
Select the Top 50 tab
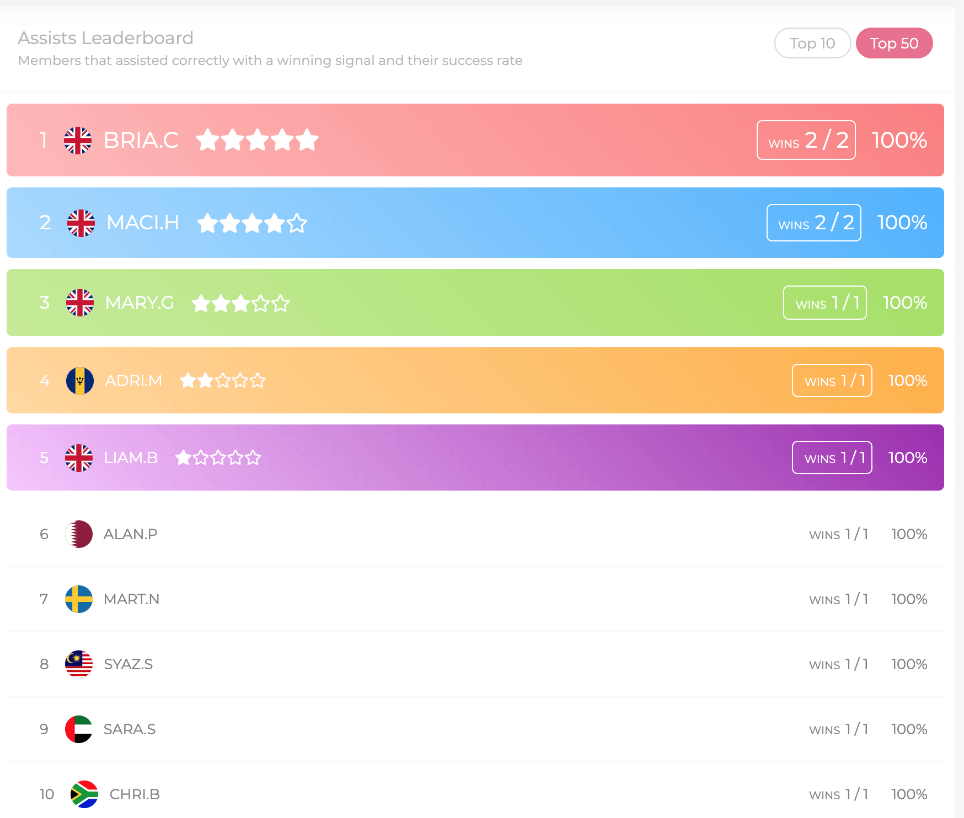coord(894,43)
